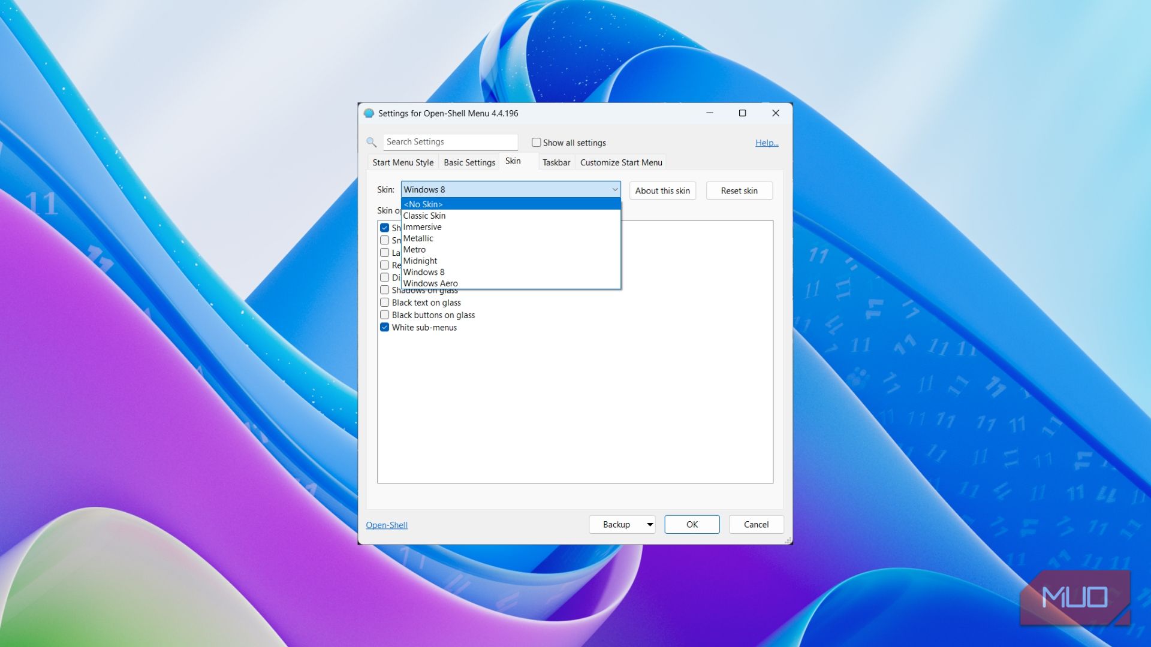
Task: Select the Immersive skin option
Action: [x=511, y=227]
